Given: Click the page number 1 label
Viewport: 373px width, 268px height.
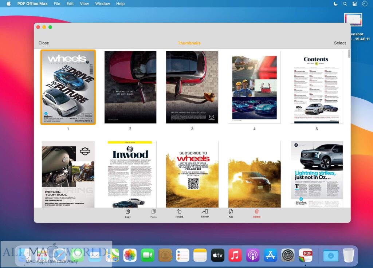Looking at the screenshot, I should coord(68,129).
